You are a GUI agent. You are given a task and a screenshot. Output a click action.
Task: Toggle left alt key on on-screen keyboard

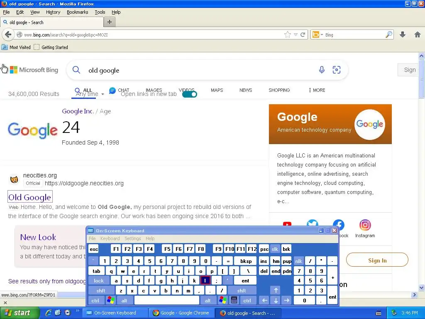pos(124,300)
